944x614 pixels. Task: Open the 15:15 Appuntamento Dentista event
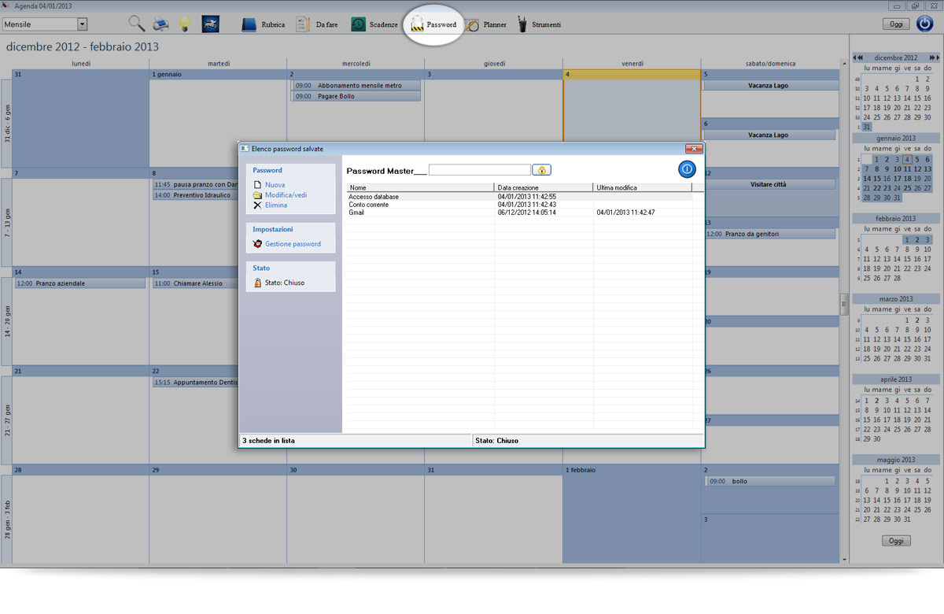tap(196, 383)
